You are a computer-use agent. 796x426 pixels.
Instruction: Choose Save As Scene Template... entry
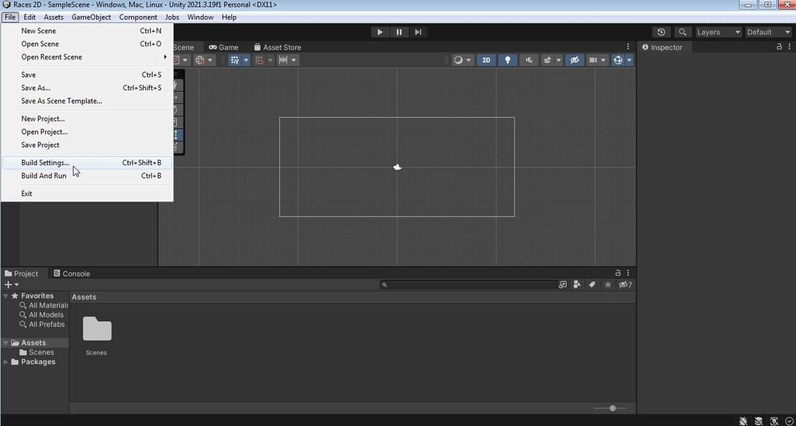(x=87, y=101)
